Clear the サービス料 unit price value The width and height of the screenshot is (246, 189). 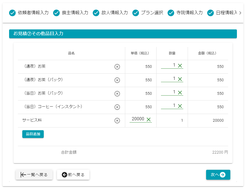tap(149, 119)
